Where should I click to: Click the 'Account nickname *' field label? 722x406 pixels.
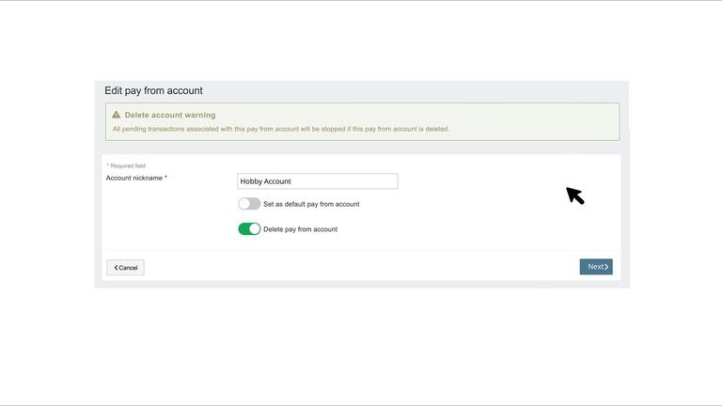[136, 178]
